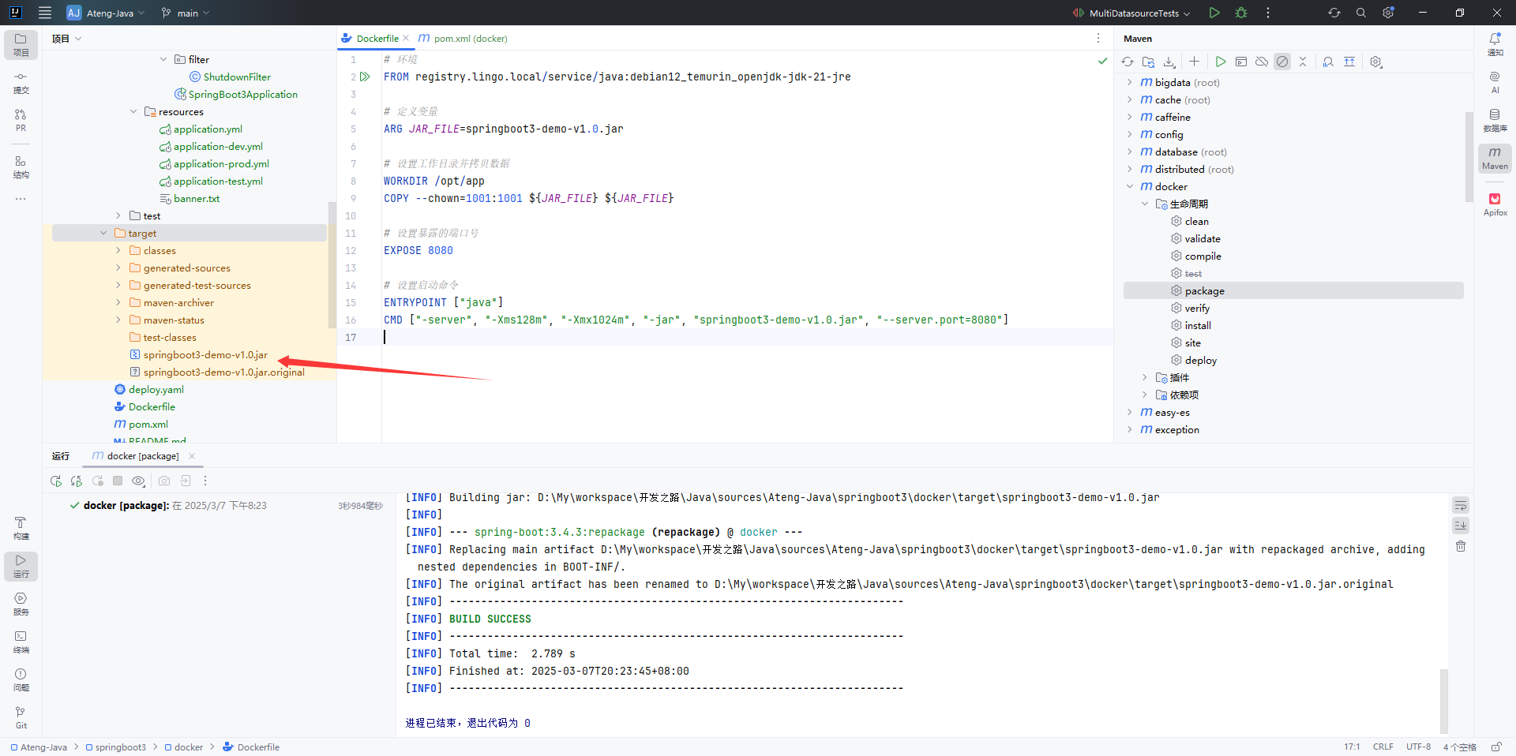1516x756 pixels.
Task: Toggle Maven skip tests mode
Action: 1282,62
